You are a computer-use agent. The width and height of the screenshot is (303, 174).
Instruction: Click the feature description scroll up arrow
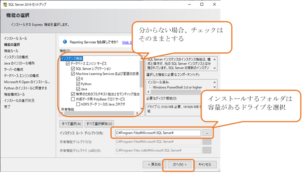tap(214, 59)
